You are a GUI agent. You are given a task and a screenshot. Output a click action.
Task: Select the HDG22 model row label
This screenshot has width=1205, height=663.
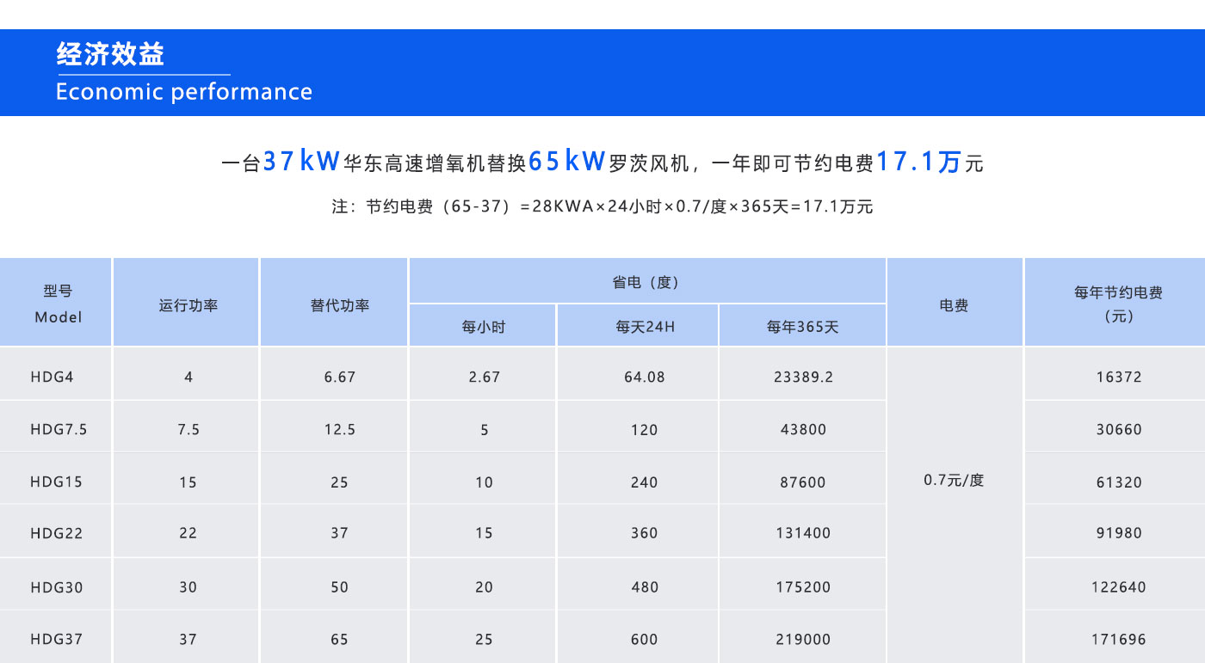pos(58,533)
